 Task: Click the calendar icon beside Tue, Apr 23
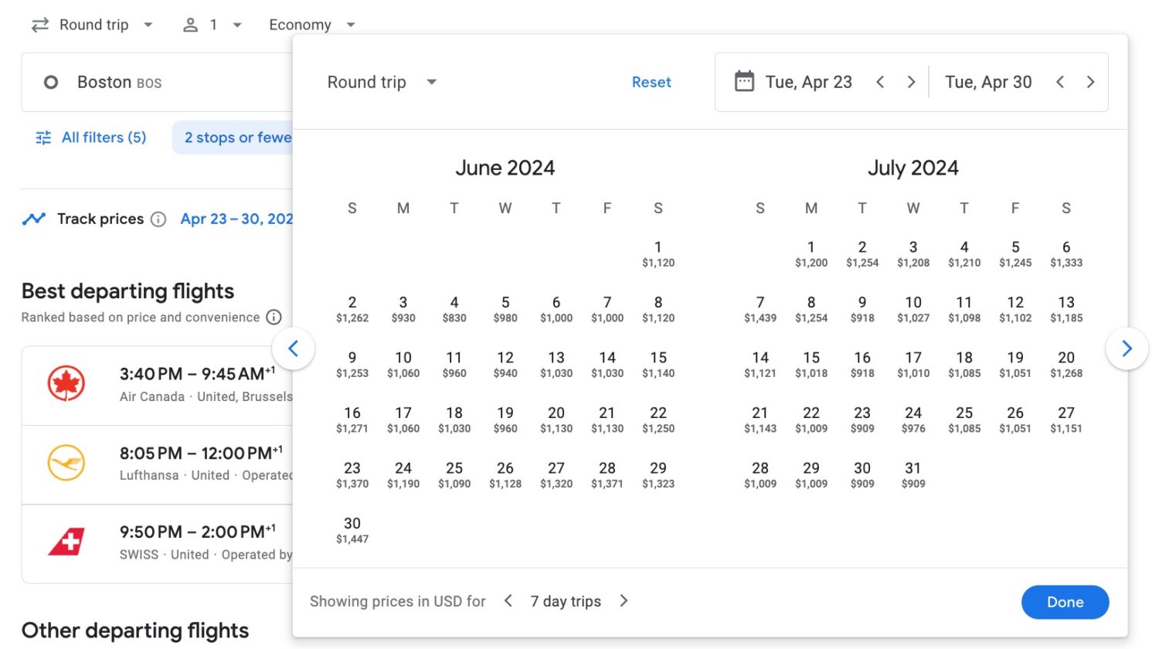(x=744, y=80)
